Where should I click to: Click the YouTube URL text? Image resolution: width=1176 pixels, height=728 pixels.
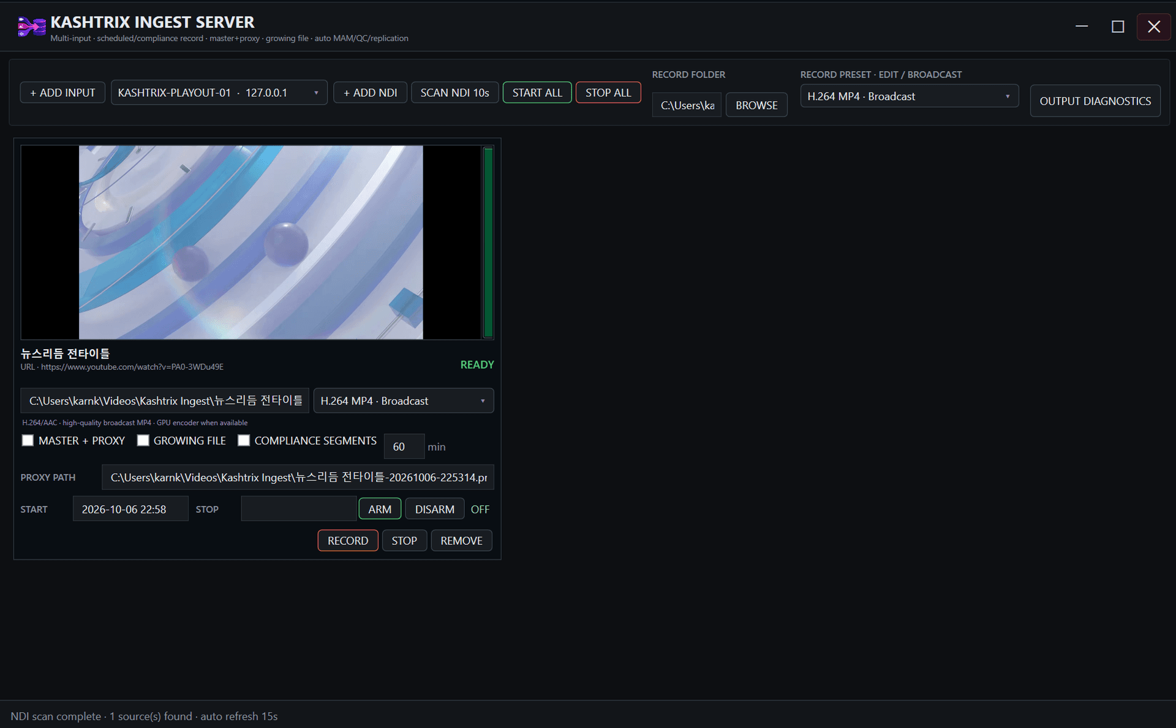[122, 367]
